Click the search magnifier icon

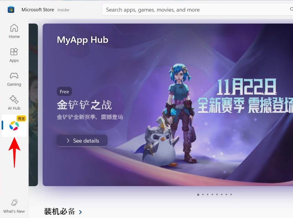[291, 10]
